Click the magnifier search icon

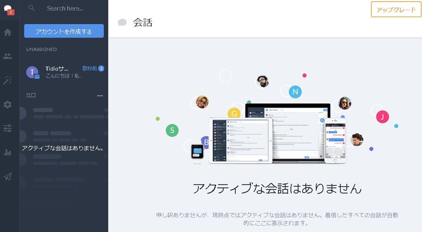tap(31, 8)
